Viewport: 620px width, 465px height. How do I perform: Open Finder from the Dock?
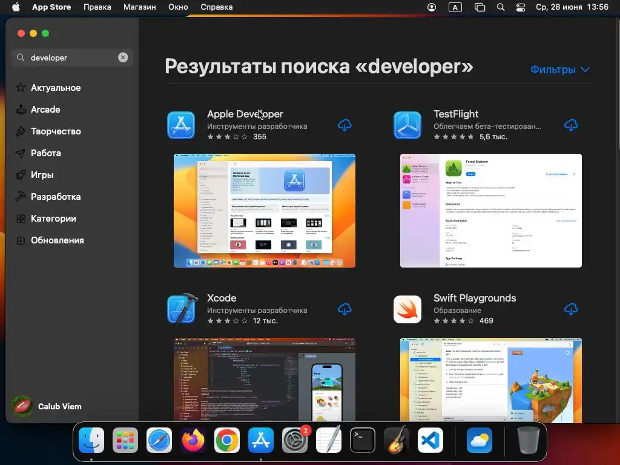(91, 440)
